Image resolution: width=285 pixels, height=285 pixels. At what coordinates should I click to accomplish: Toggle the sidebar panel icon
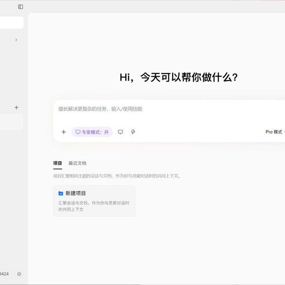click(20, 7)
